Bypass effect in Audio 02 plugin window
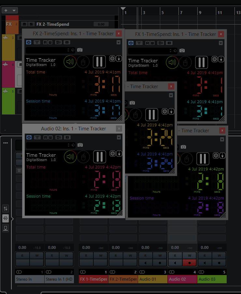 point(37,138)
